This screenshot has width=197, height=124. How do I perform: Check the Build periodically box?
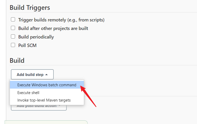(13, 36)
